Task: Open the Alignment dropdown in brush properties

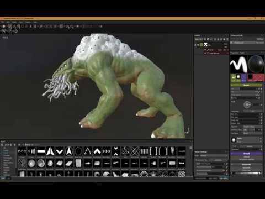Action: point(252,127)
